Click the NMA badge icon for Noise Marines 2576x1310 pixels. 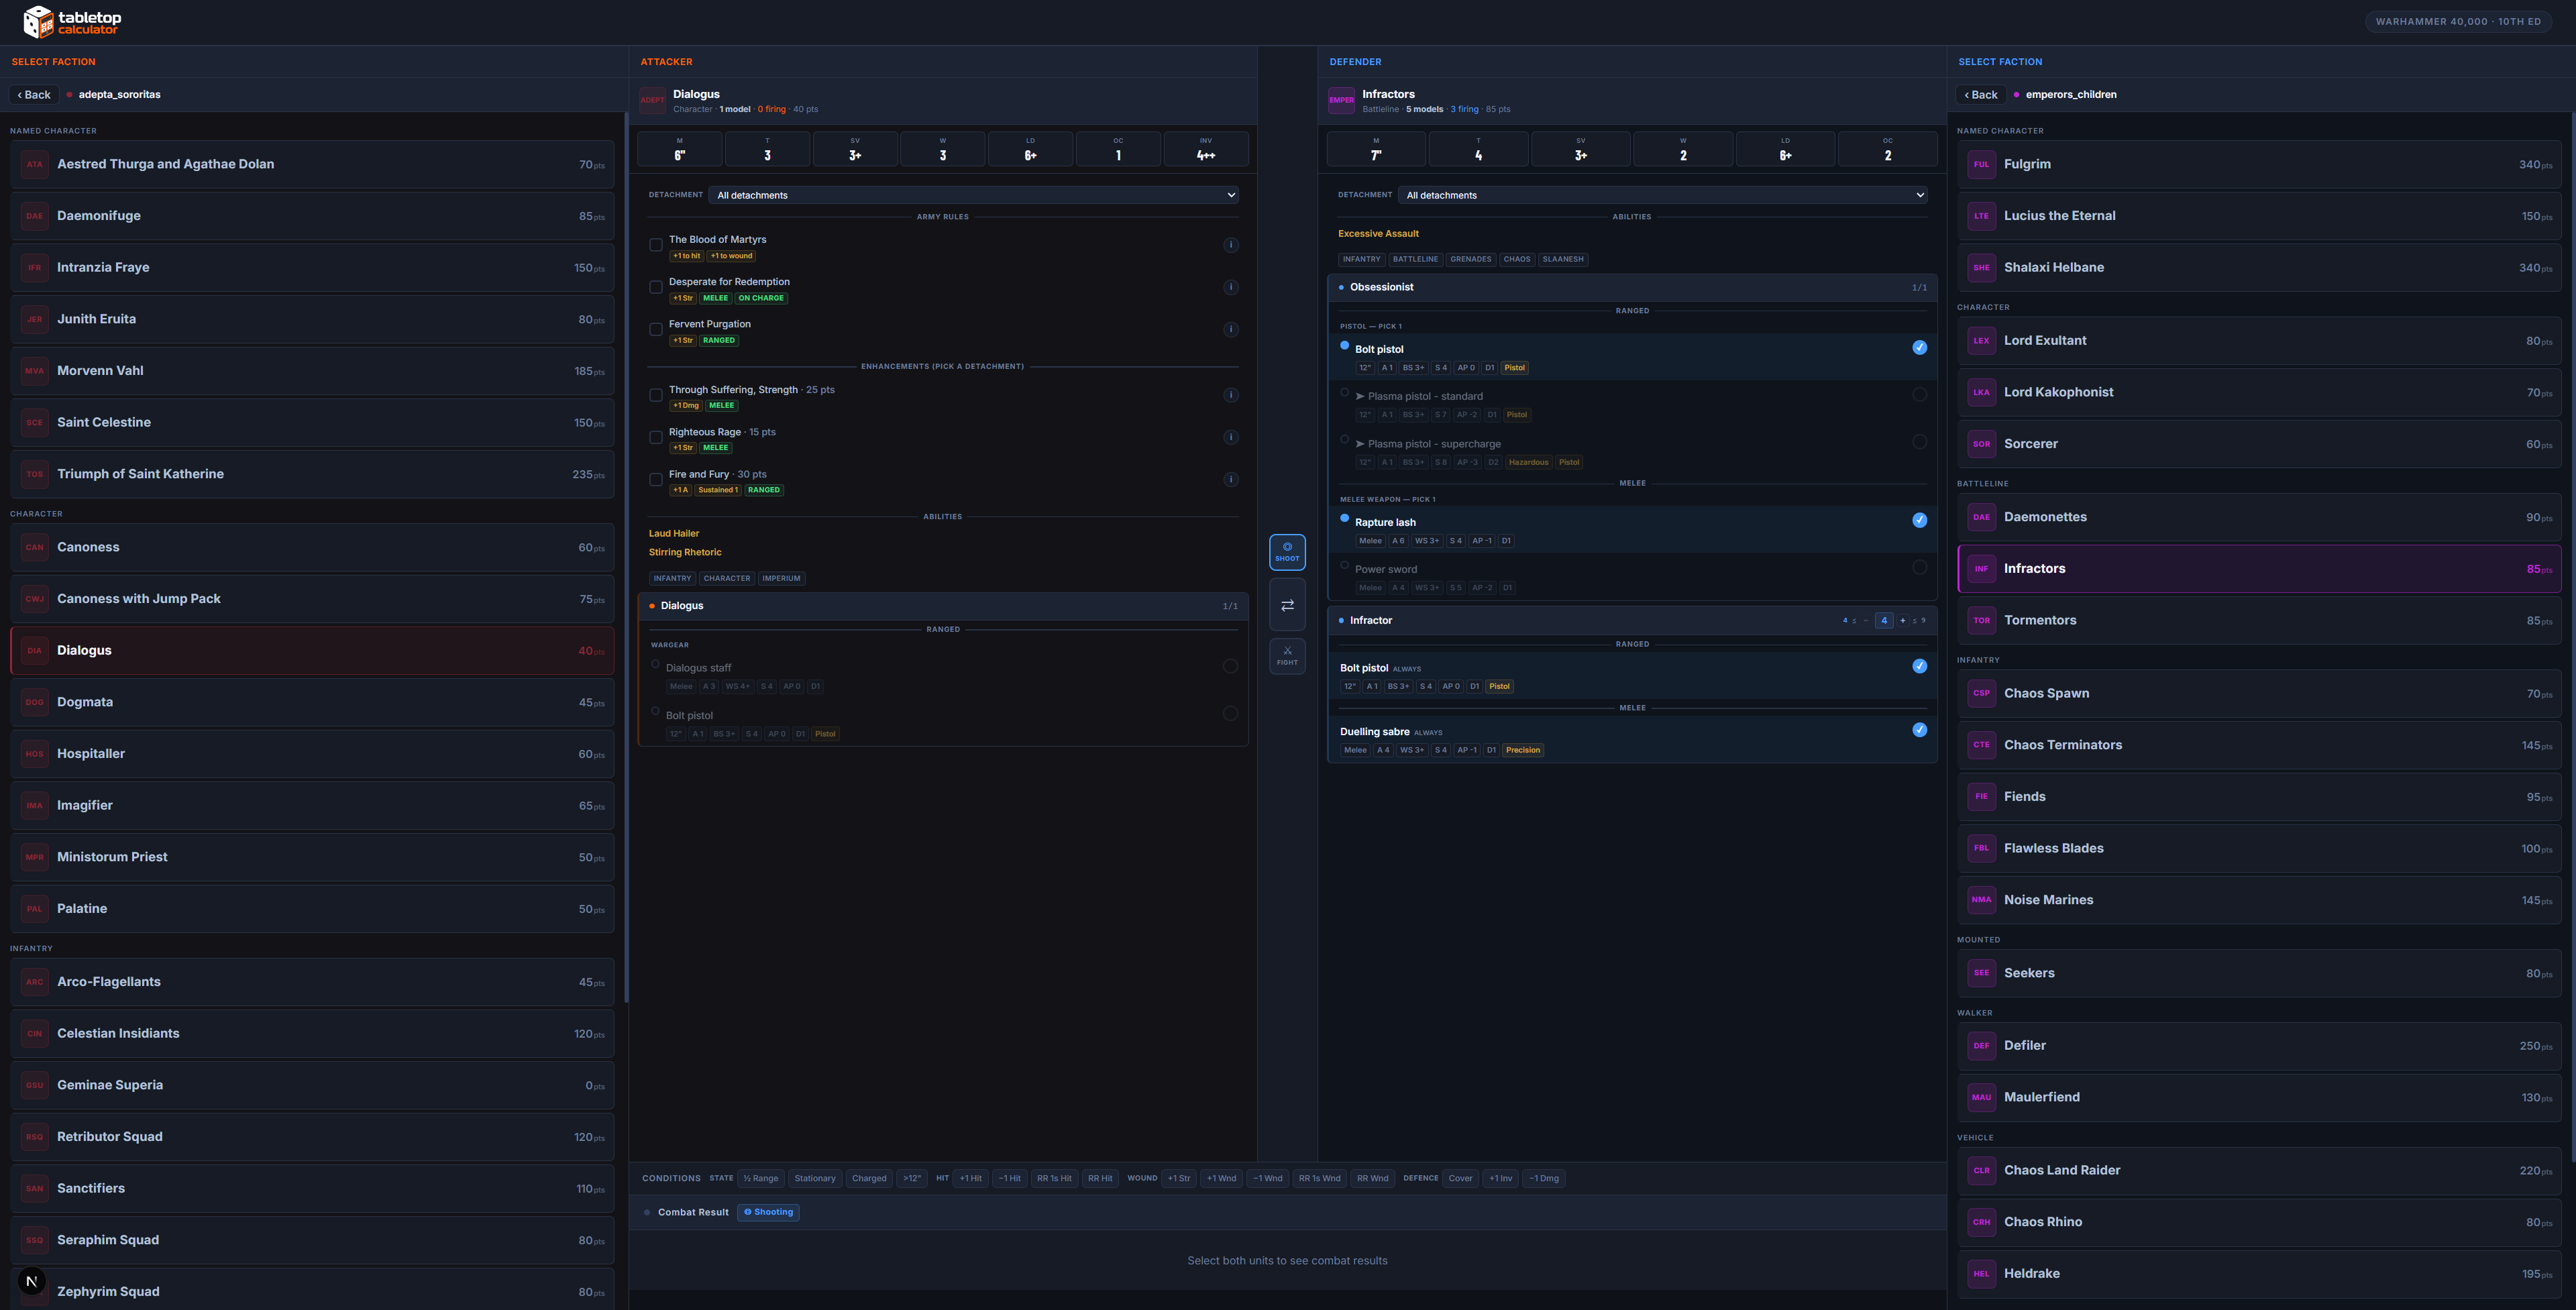click(1981, 900)
